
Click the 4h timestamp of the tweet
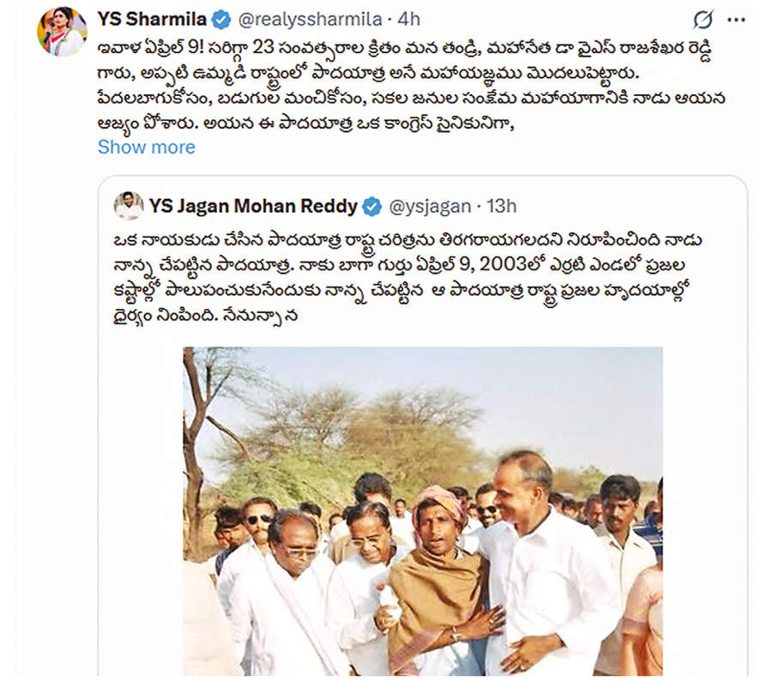pyautogui.click(x=408, y=20)
